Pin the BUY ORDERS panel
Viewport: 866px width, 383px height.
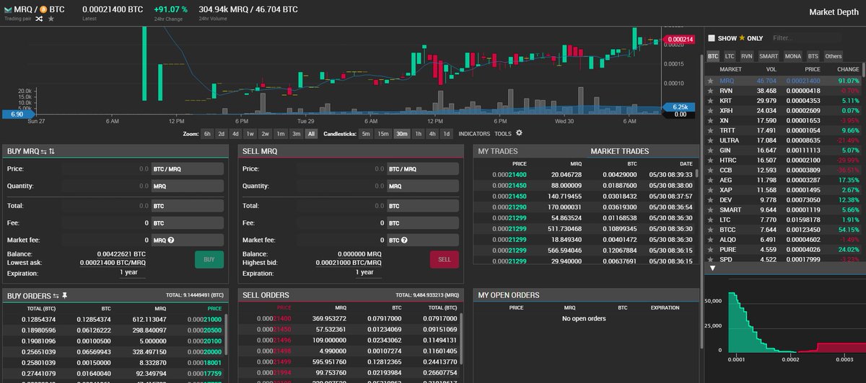[x=65, y=295]
